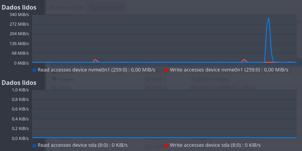Image resolution: width=302 pixels, height=151 pixels.
Task: Click the upper 'Dados lidos' chart title
Action: tap(19, 8)
